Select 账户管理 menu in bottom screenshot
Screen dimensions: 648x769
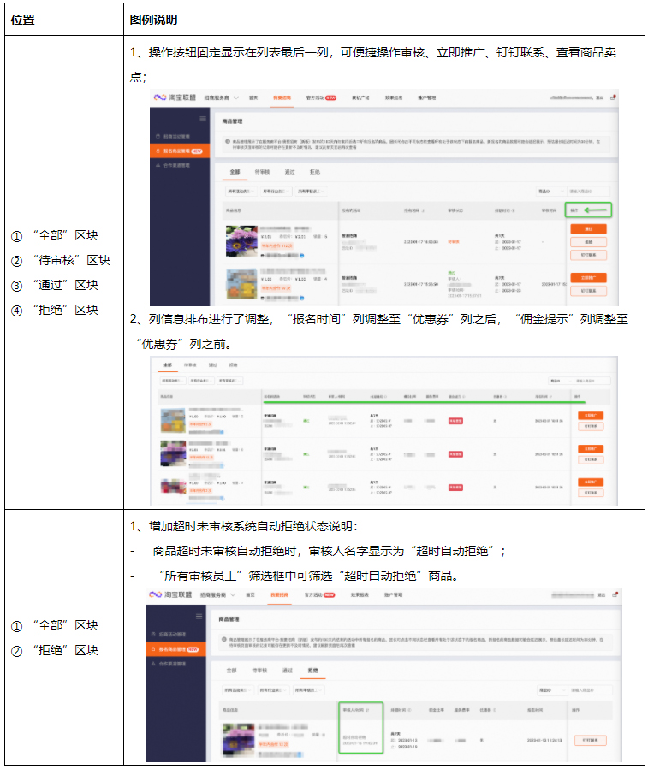click(x=393, y=594)
